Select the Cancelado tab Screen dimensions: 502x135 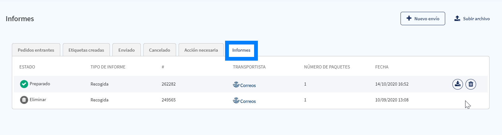pos(160,50)
